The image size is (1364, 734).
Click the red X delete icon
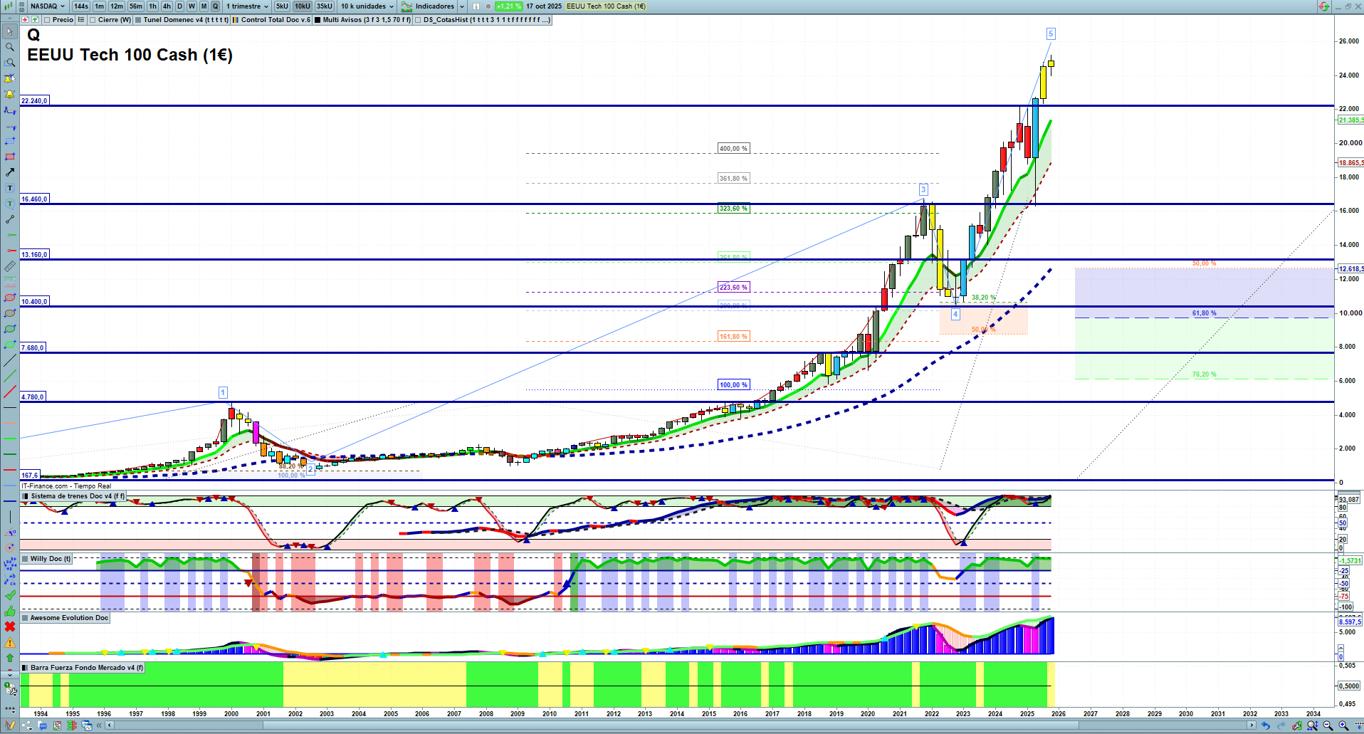9,626
